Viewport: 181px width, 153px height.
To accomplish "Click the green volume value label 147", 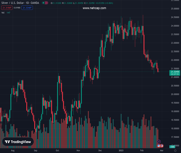I will click(x=173, y=147).
